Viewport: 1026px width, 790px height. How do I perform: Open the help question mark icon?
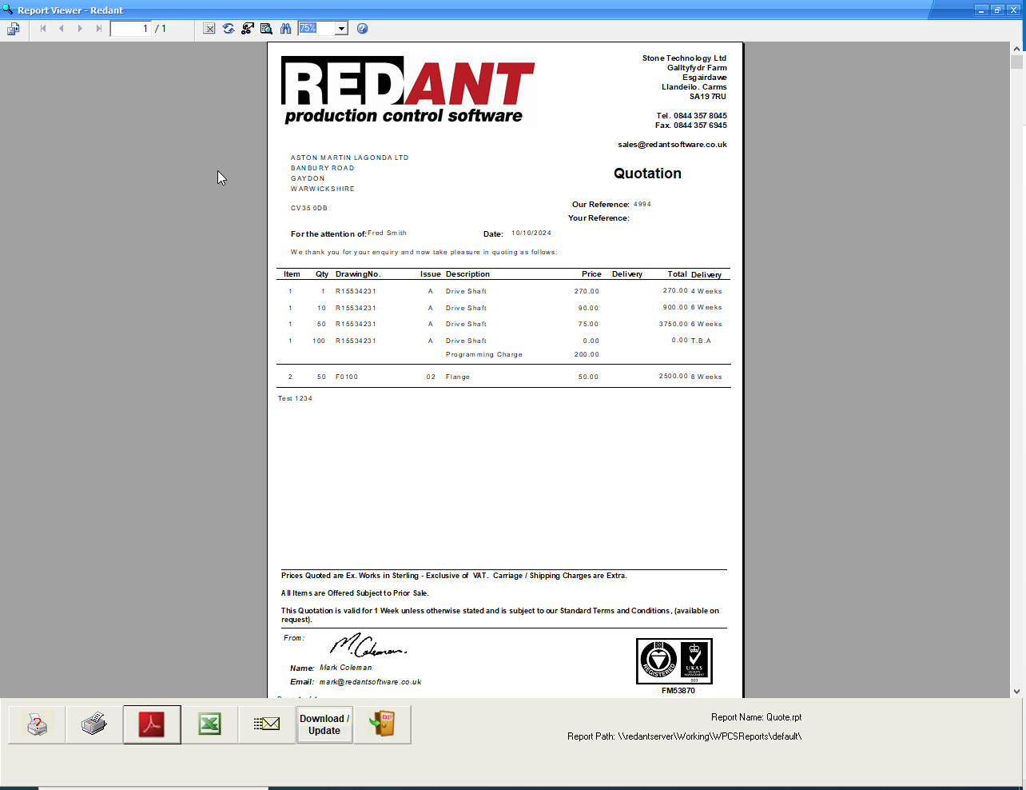(x=362, y=29)
